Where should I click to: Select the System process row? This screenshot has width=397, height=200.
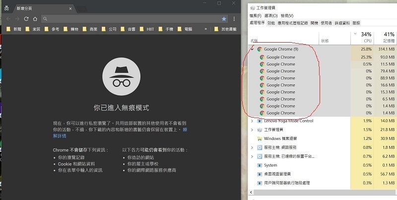323,165
